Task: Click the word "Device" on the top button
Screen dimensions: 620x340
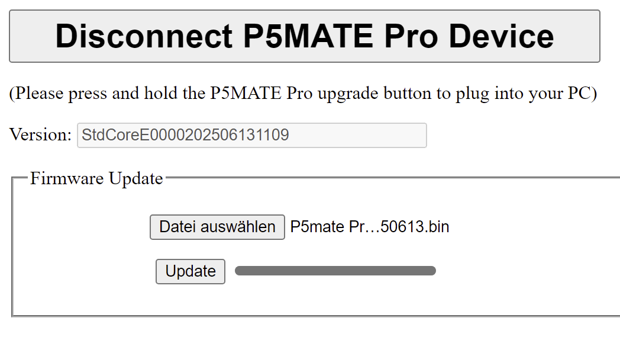Action: (x=501, y=36)
